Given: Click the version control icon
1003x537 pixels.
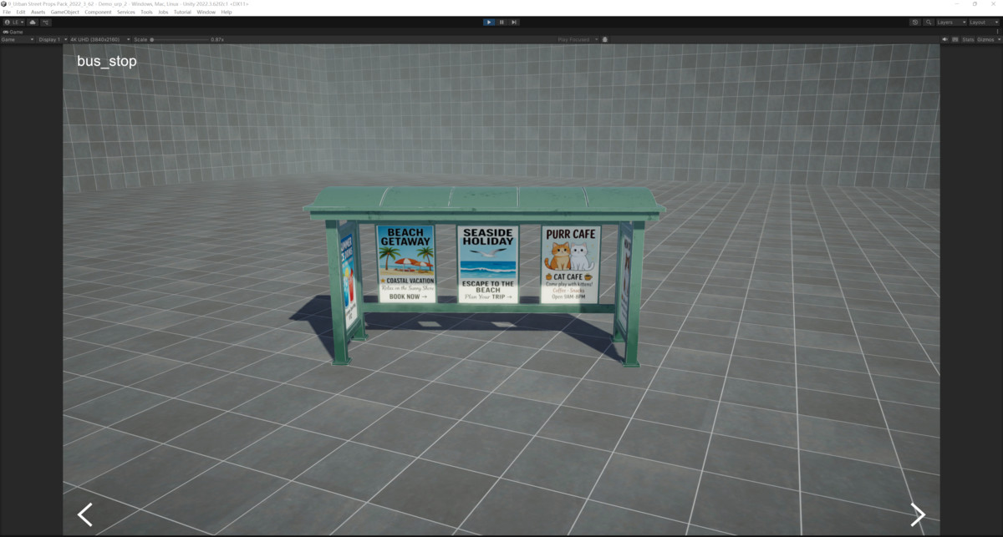Looking at the screenshot, I should [46, 23].
